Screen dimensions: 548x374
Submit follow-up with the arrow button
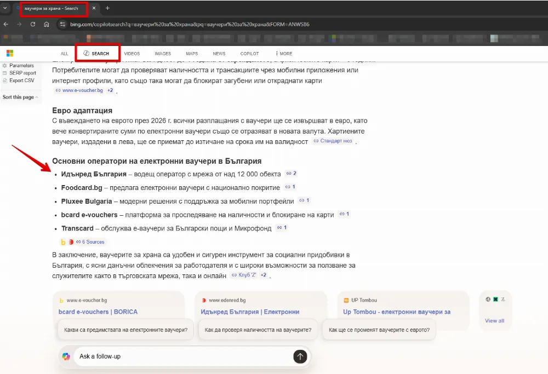coord(300,356)
